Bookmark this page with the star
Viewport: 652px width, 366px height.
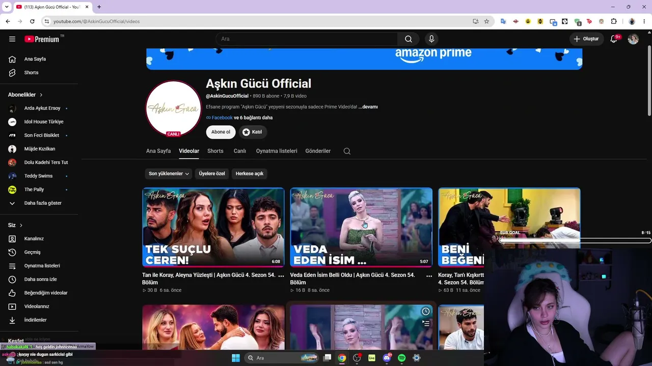pyautogui.click(x=486, y=21)
